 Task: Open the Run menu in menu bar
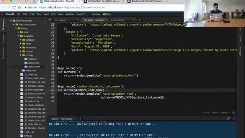tap(53, 14)
